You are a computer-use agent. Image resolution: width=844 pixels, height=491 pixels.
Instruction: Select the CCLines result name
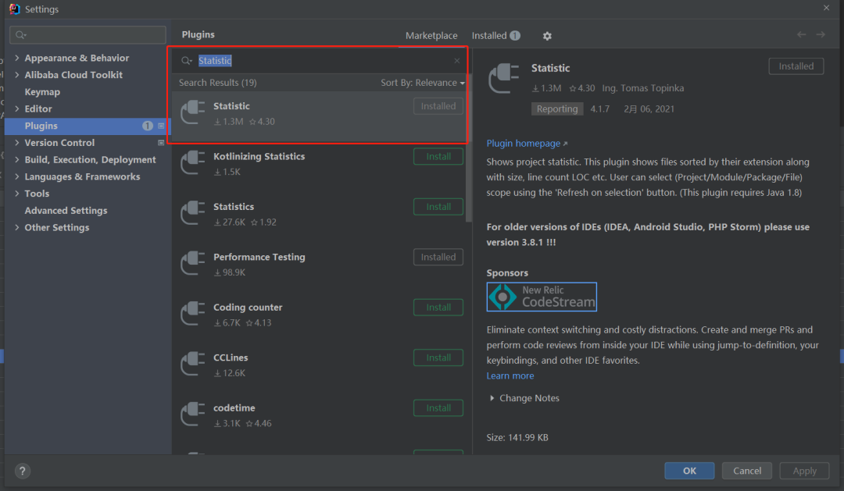pyautogui.click(x=231, y=358)
